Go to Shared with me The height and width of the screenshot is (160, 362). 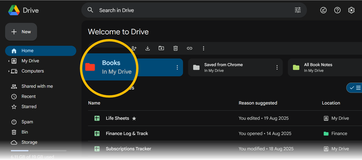pyautogui.click(x=37, y=86)
